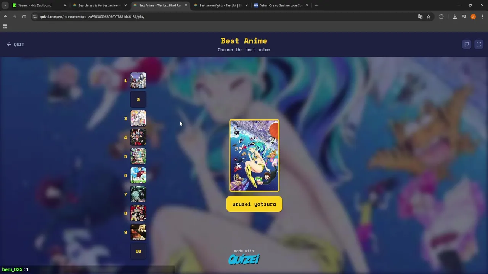Open a new browser tab
Image resolution: width=488 pixels, height=274 pixels.
tap(316, 5)
